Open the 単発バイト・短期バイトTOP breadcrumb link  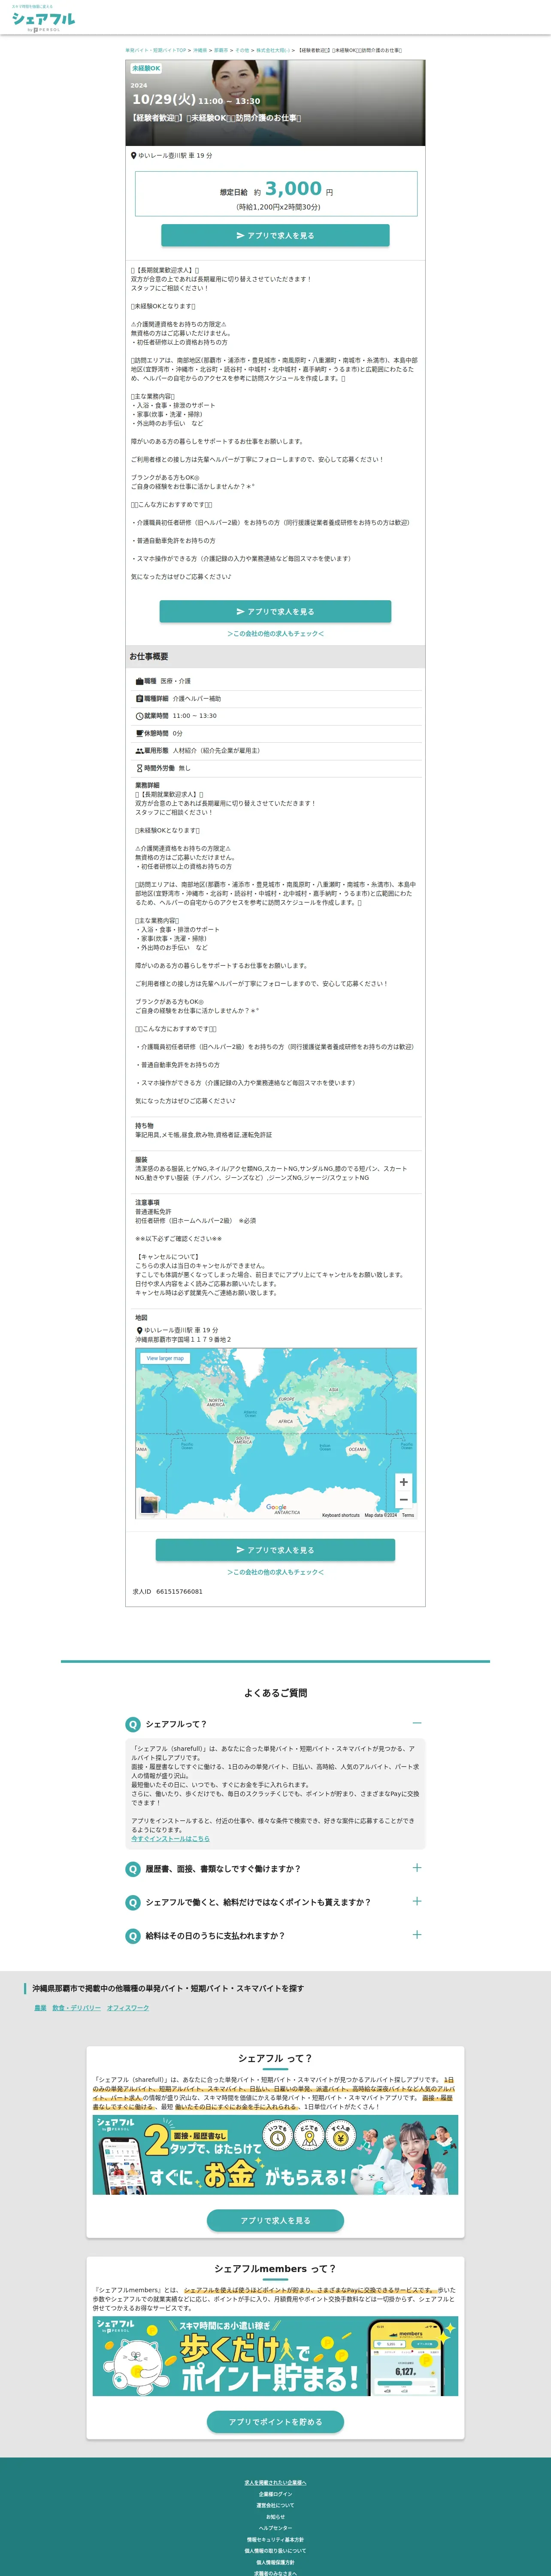pos(155,50)
